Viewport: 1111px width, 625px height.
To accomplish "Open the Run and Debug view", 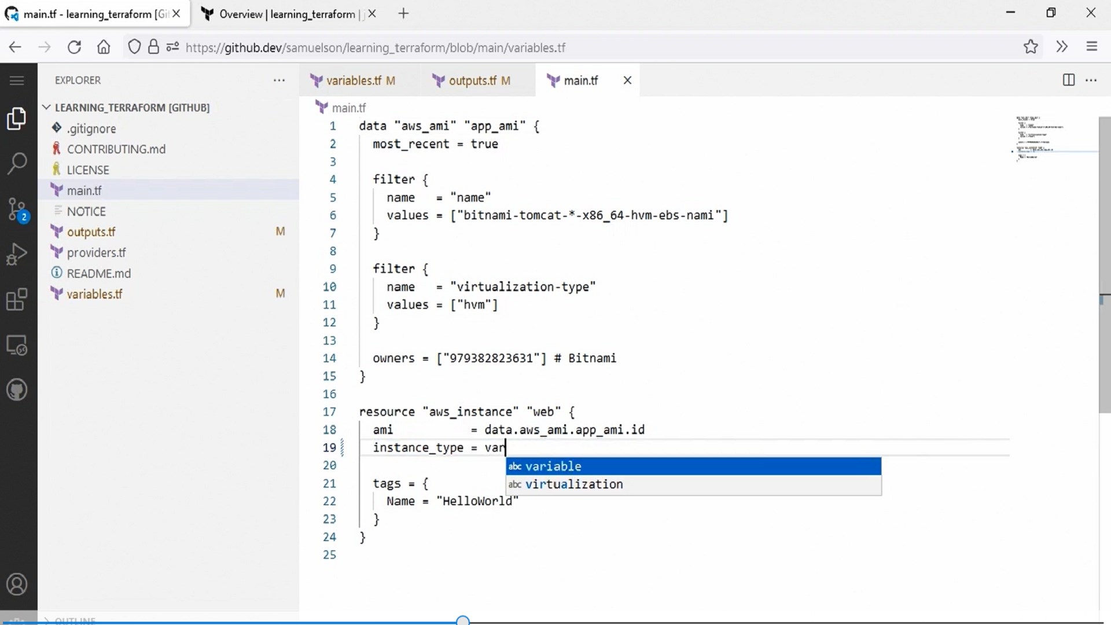I will point(17,255).
